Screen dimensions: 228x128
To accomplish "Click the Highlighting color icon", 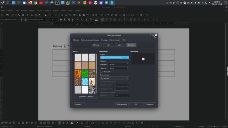I will pyautogui.click(x=96, y=20).
